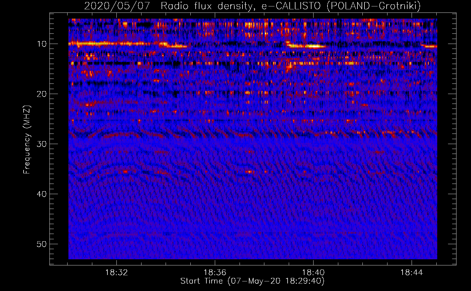The height and width of the screenshot is (291, 471).
Task: Click the "18:44" time tick label
Action: click(x=412, y=273)
